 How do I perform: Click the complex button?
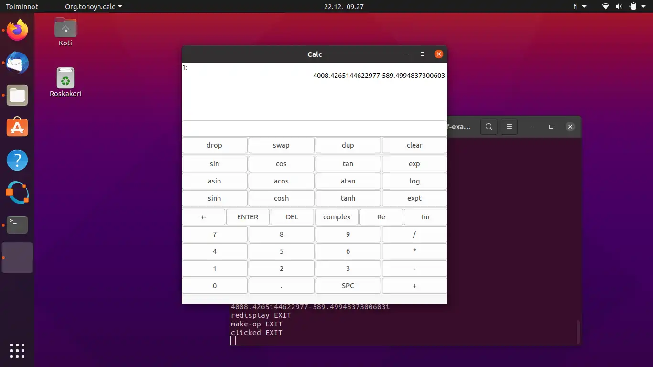click(x=337, y=217)
